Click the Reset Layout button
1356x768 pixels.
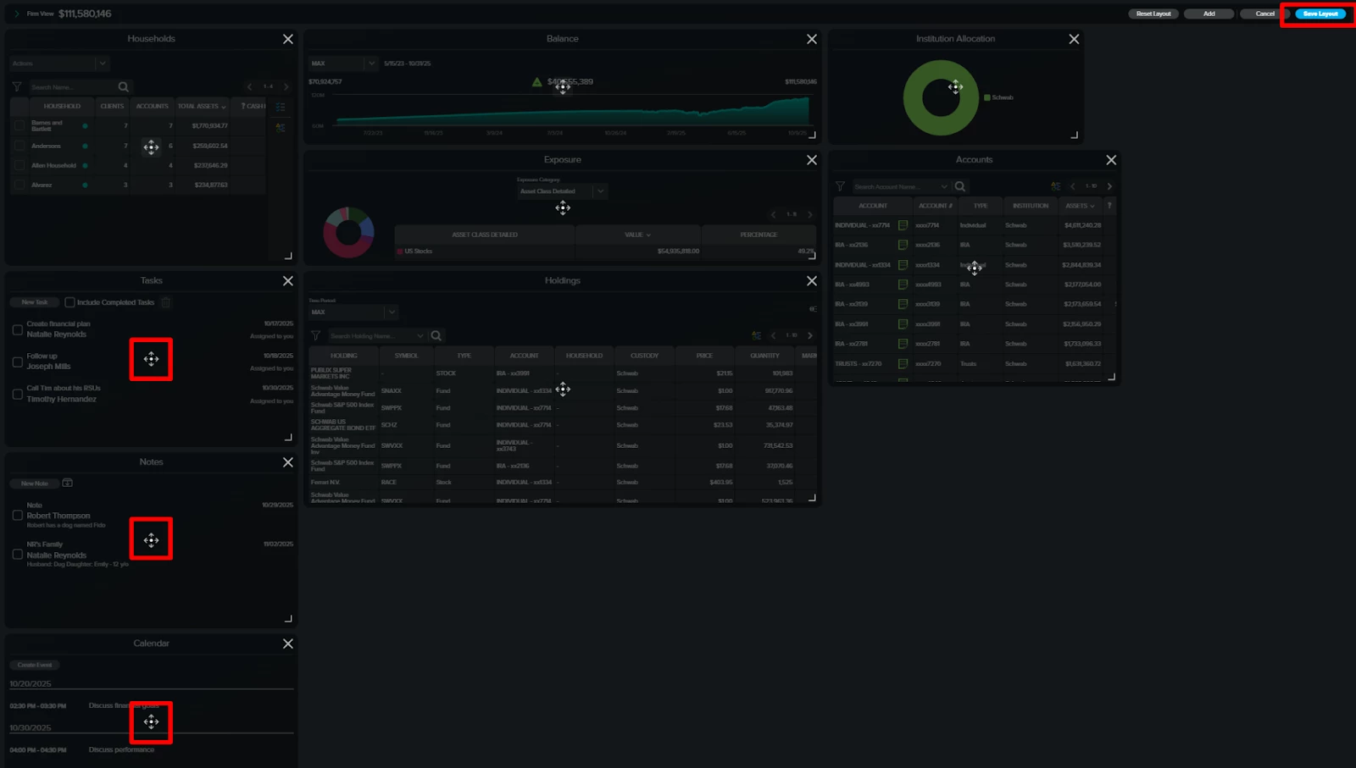[1153, 14]
